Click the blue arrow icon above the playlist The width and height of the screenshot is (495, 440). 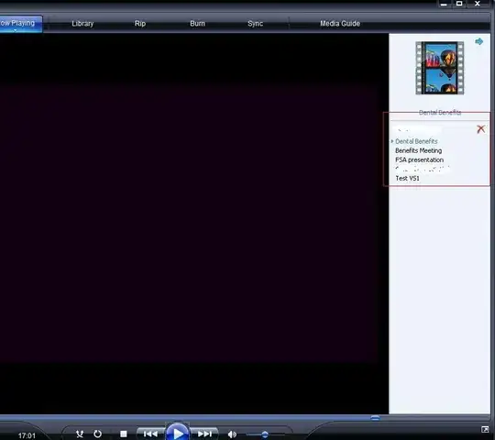point(478,41)
